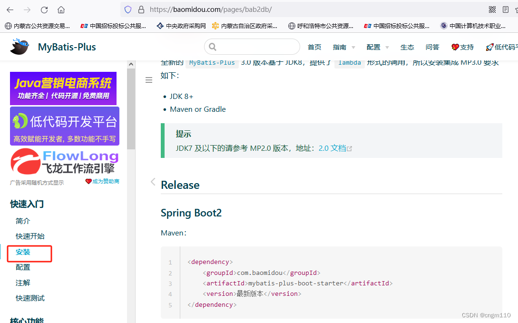This screenshot has width=518, height=323.
Task: Open 注解 in the sidebar
Action: 23,283
